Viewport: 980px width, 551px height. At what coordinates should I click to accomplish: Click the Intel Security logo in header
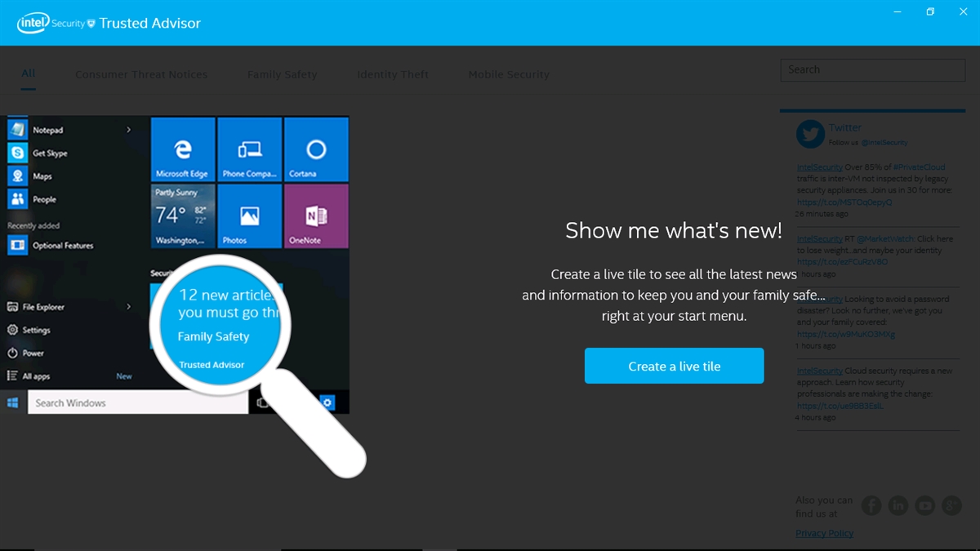pos(56,23)
